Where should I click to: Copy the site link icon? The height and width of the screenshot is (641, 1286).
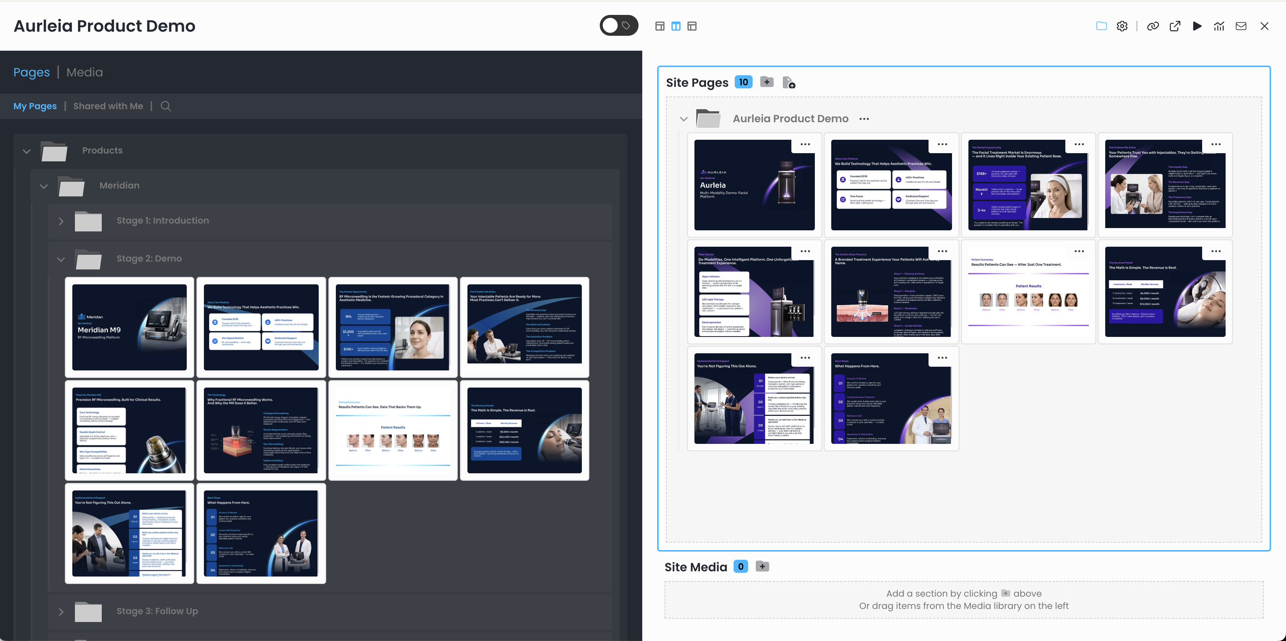1153,26
